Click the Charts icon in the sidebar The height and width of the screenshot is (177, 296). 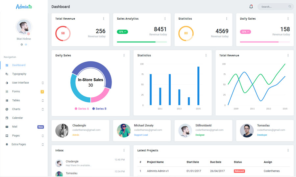(7, 109)
